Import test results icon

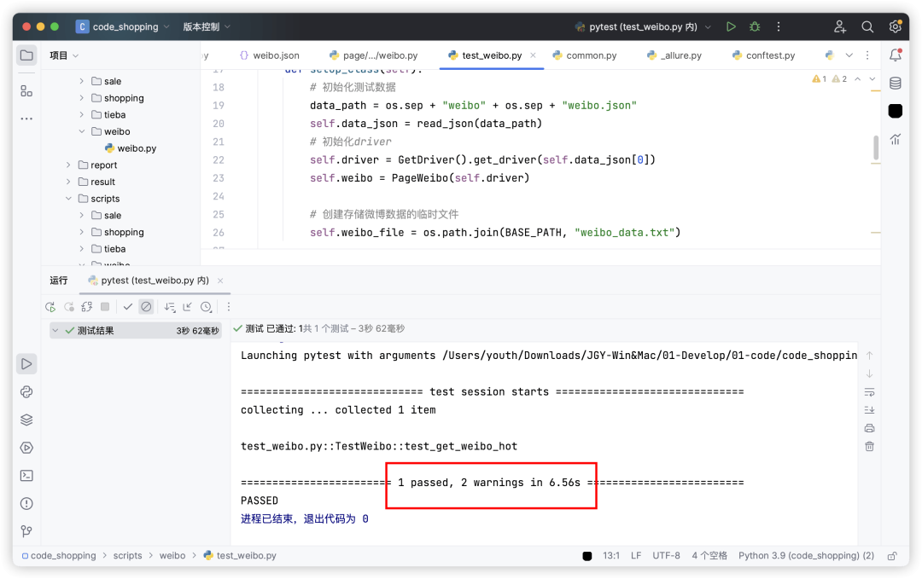tap(188, 306)
